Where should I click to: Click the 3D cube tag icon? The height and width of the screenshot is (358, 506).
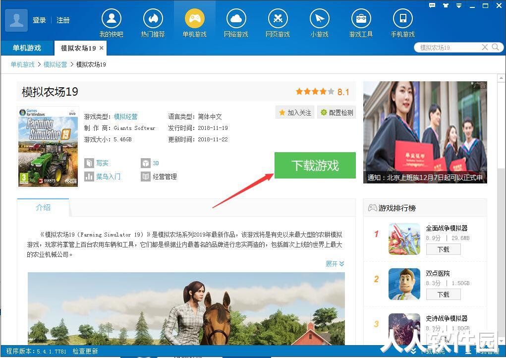146,163
